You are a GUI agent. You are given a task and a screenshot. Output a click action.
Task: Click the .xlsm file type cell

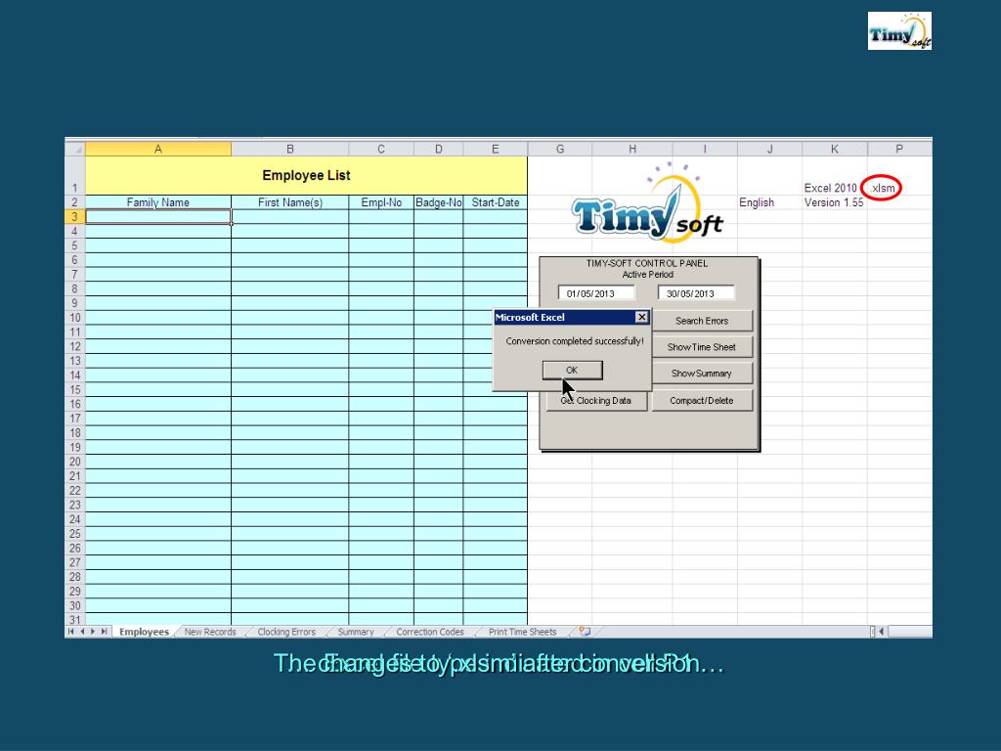(884, 188)
